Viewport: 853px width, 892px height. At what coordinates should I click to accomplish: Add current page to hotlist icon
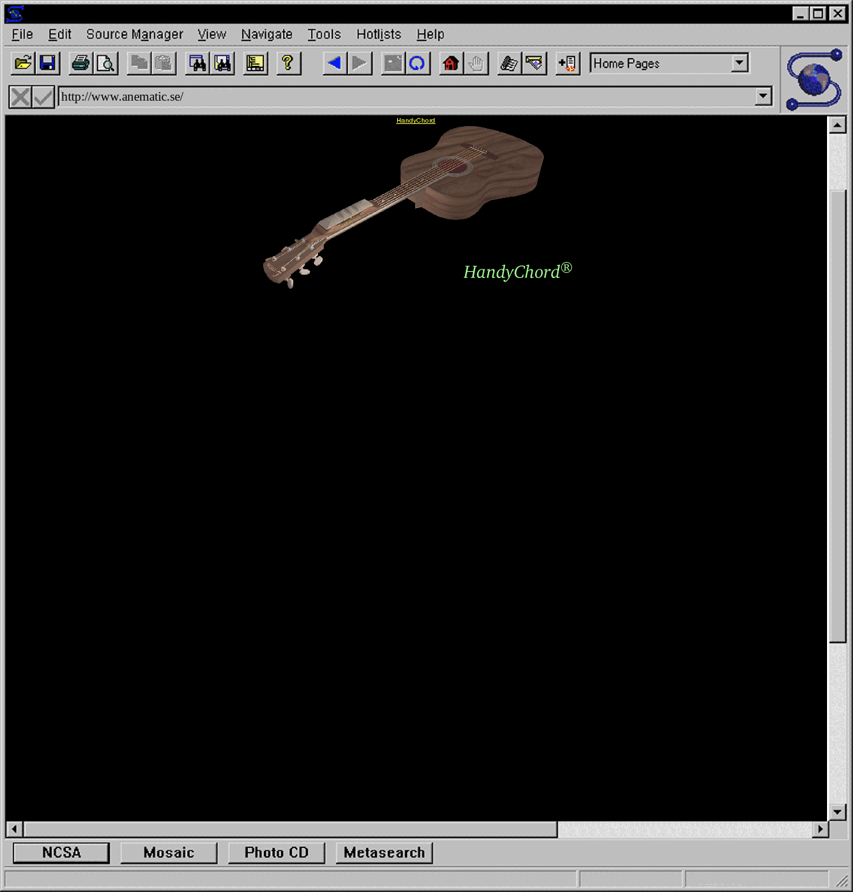(567, 63)
